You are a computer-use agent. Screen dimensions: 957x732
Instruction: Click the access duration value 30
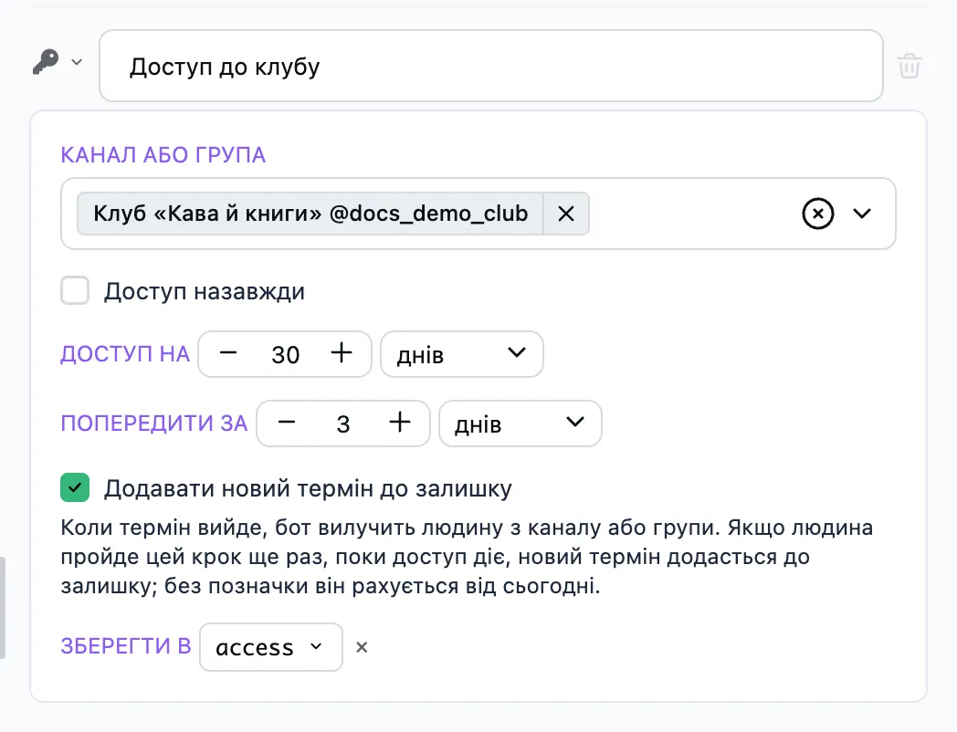coord(285,354)
